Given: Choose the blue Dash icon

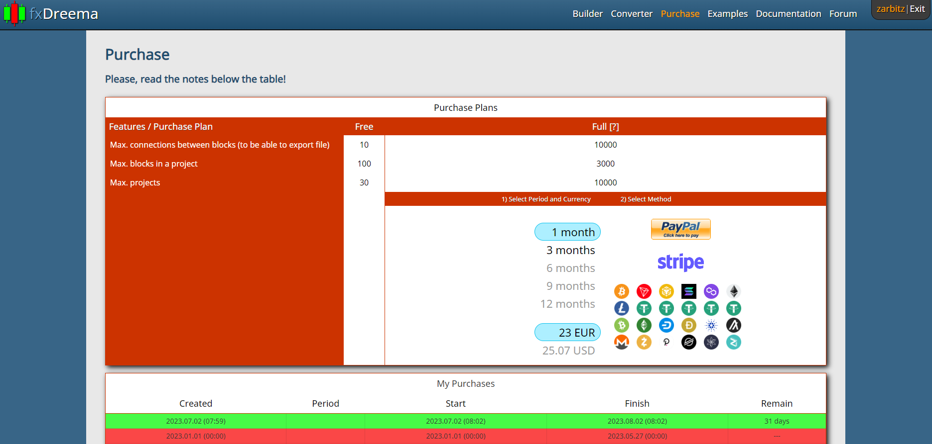Looking at the screenshot, I should tap(666, 325).
